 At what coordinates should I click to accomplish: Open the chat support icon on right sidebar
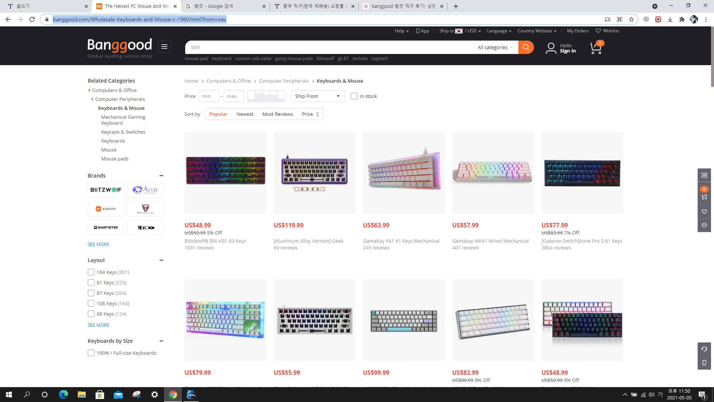(x=704, y=225)
